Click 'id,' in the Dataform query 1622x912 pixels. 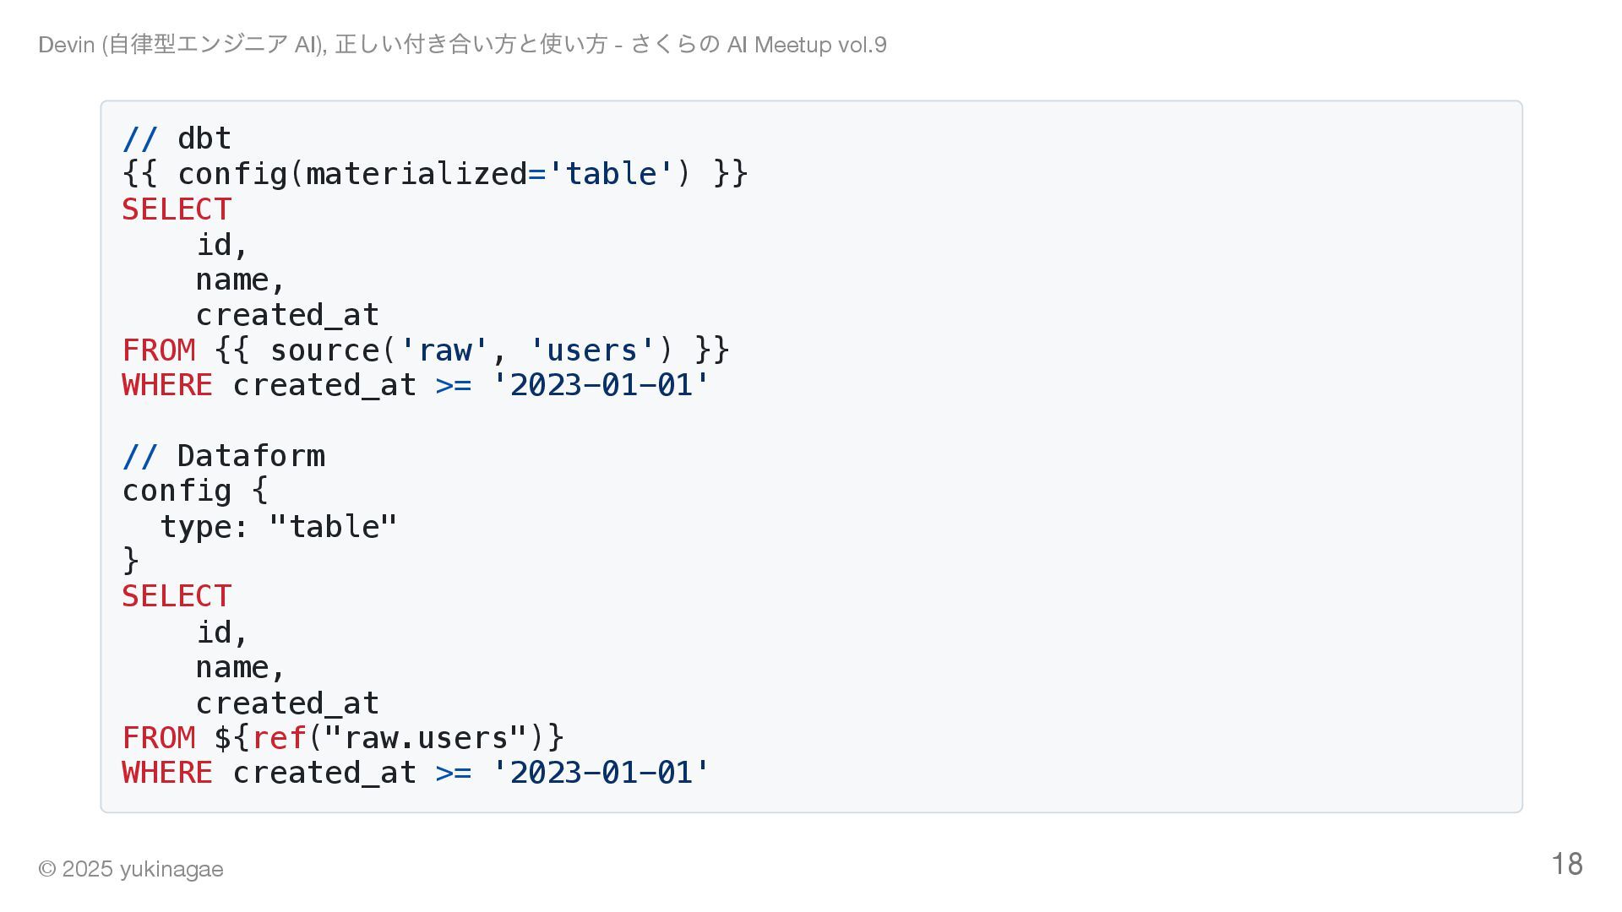tap(222, 632)
